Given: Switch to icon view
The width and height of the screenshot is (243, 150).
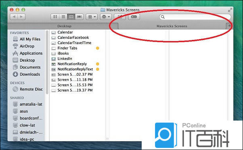Looking at the screenshot, I should coord(55,17).
